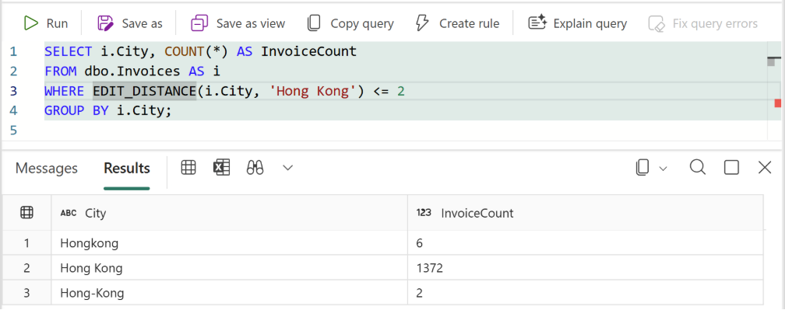This screenshot has width=785, height=310.
Task: Click the SELECT keyword on line 1
Action: [x=68, y=51]
